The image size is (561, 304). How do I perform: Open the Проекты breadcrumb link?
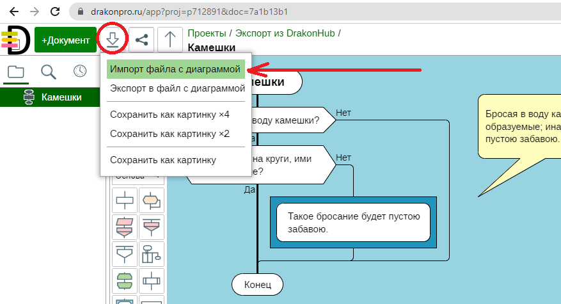(x=207, y=33)
